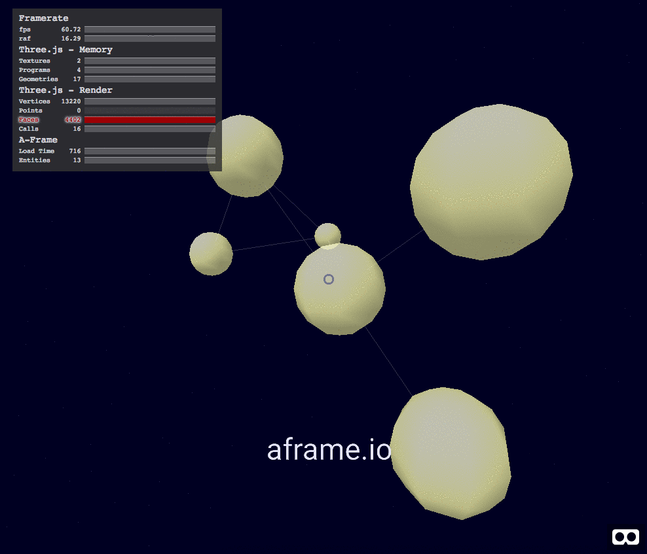
Task: Select the sphere at the bottom right
Action: click(450, 453)
